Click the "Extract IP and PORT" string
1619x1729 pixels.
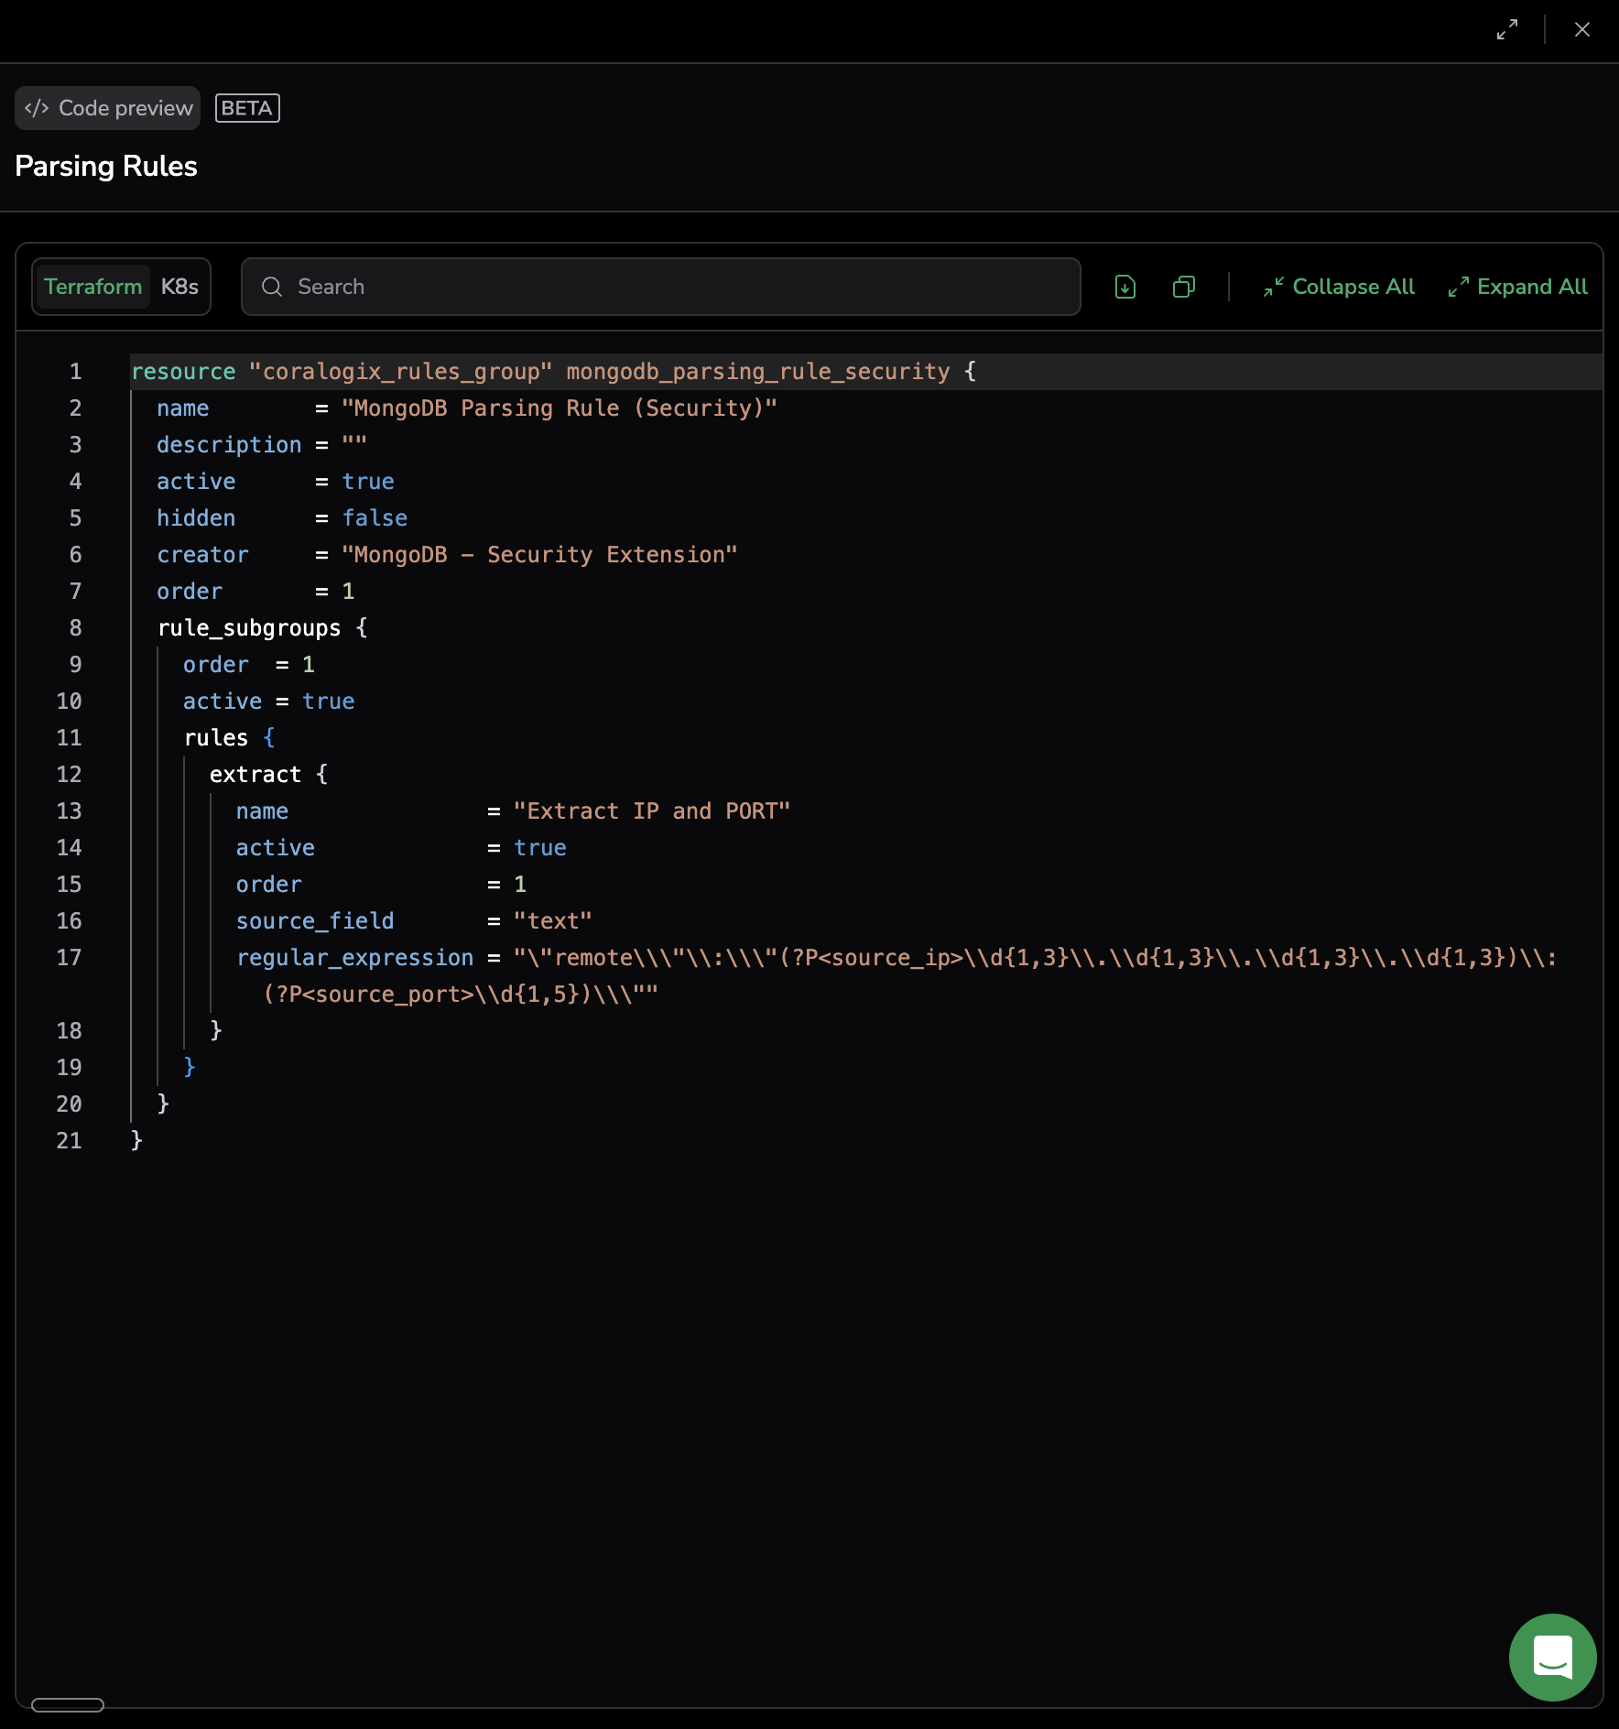pos(652,811)
